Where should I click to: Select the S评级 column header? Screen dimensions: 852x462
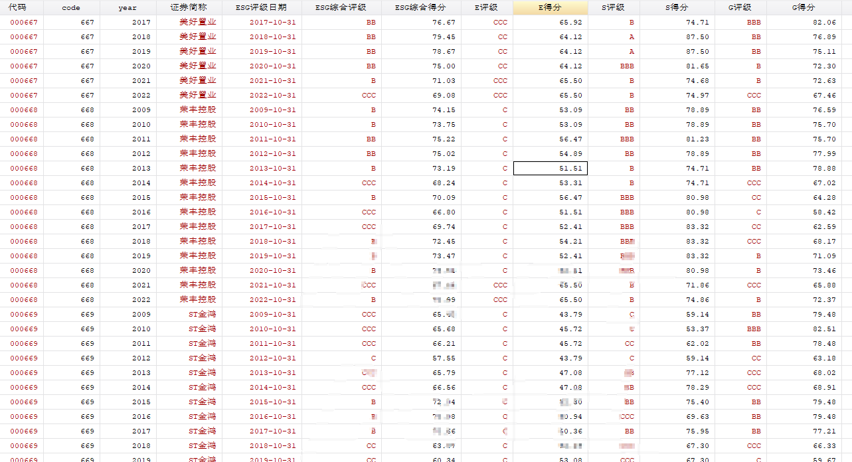pyautogui.click(x=613, y=7)
